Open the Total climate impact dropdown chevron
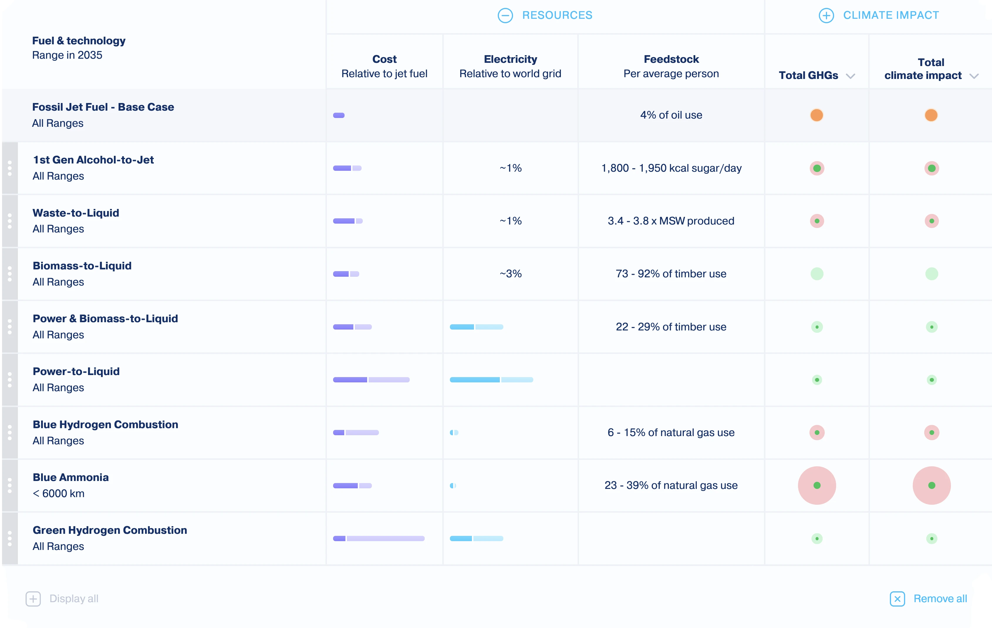Image resolution: width=992 pixels, height=628 pixels. click(x=974, y=76)
